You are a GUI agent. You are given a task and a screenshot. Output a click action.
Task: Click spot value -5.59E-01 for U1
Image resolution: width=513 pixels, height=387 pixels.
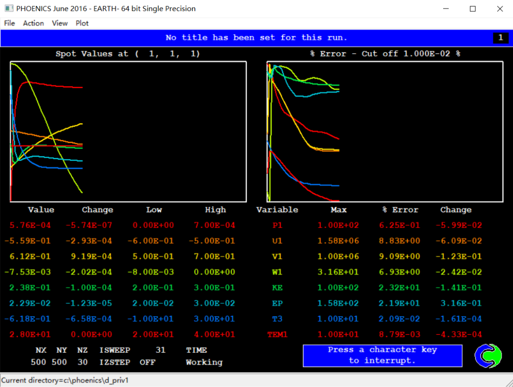point(28,241)
